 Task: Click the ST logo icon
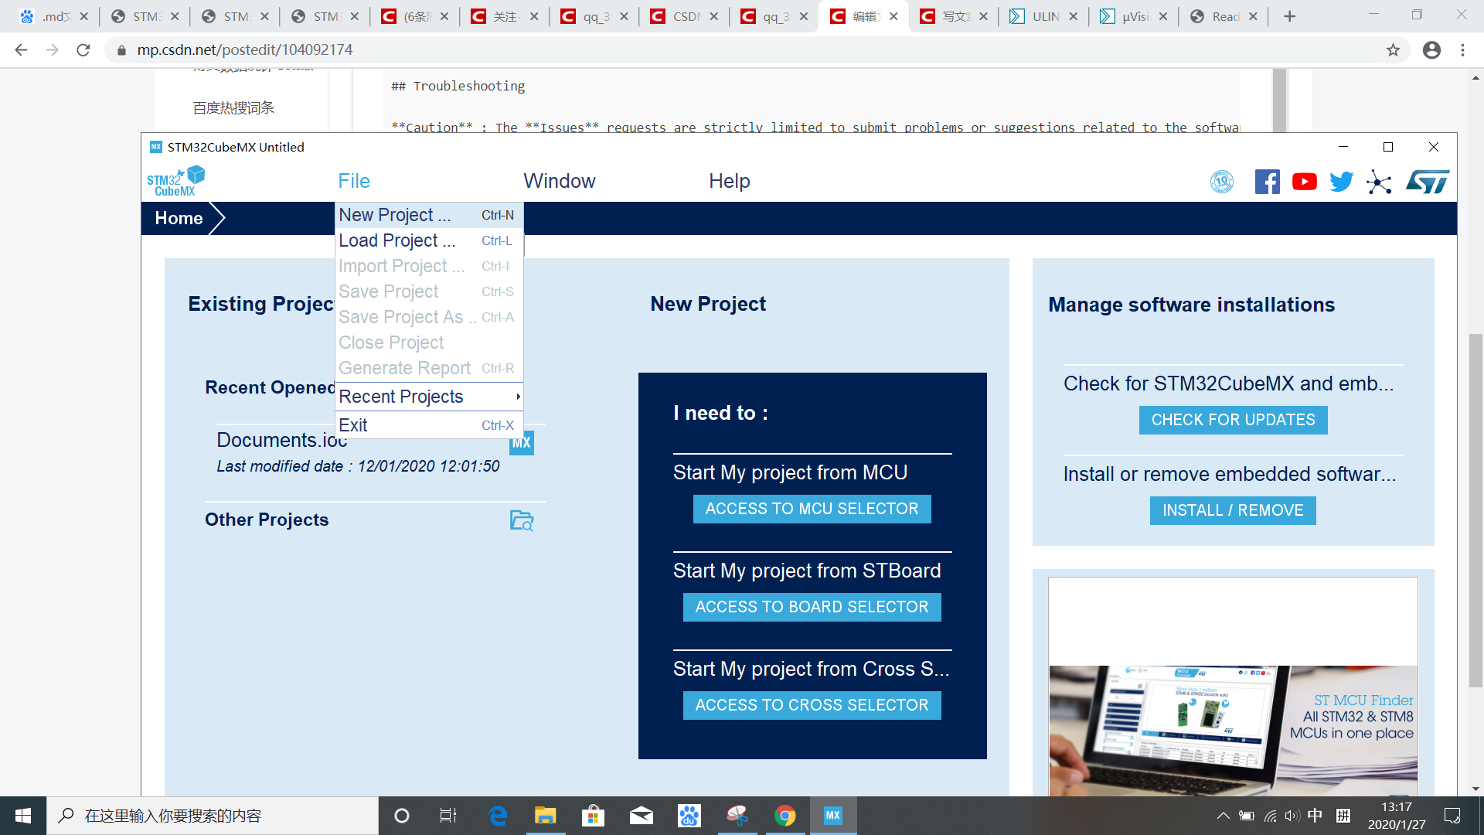click(x=1427, y=182)
